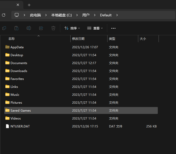Click the Delete trash can icon
The width and height of the screenshot is (176, 154).
click(53, 28)
